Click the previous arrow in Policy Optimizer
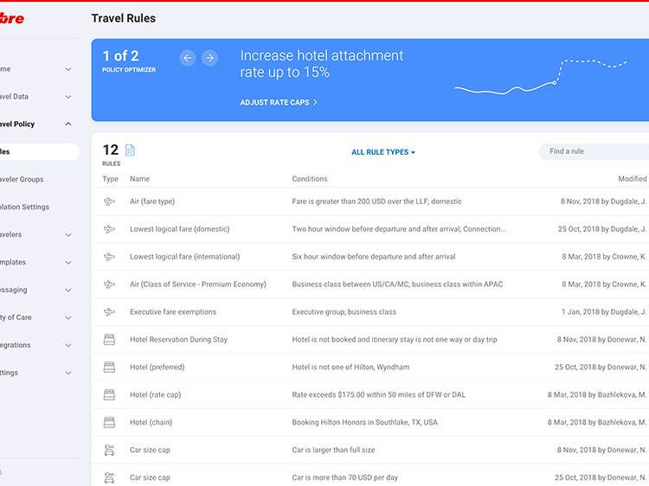This screenshot has height=486, width=649. pyautogui.click(x=188, y=58)
